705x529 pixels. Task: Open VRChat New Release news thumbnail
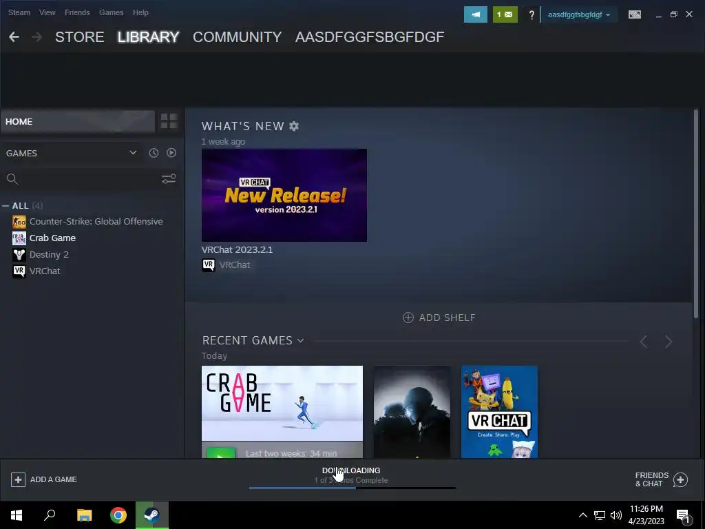point(284,195)
